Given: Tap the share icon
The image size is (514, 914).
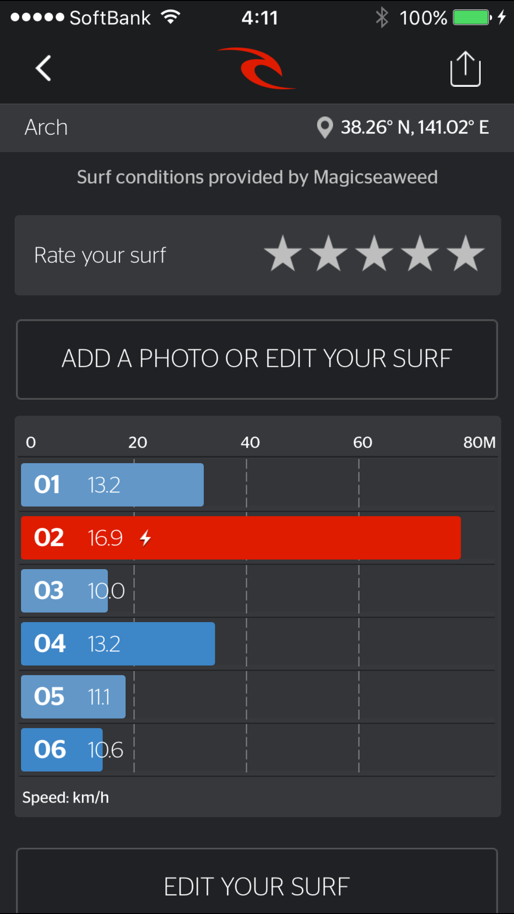Looking at the screenshot, I should pyautogui.click(x=465, y=69).
